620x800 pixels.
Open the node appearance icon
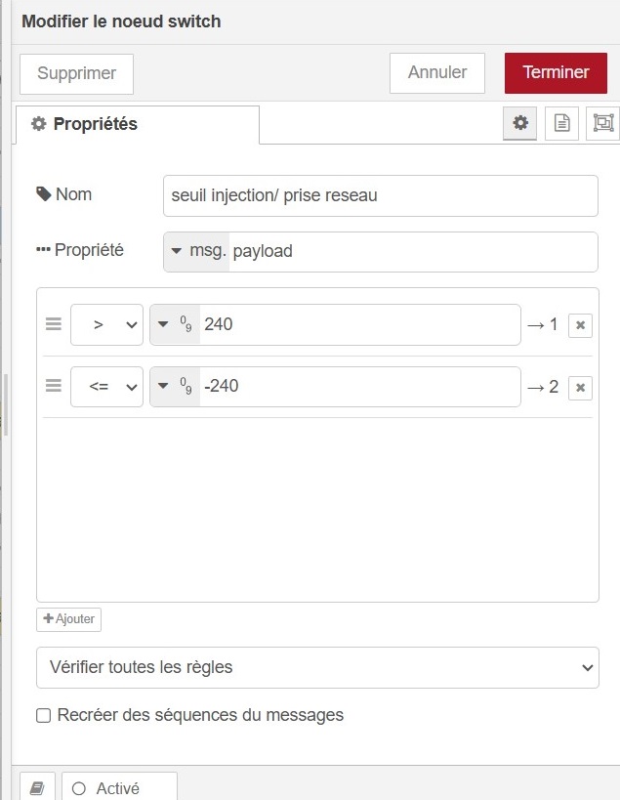point(602,123)
